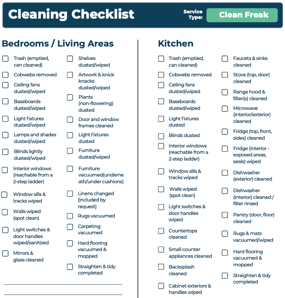The height and width of the screenshot is (298, 285).
Task: Tick the Backsplash cleaned checkbox
Action: point(161,267)
